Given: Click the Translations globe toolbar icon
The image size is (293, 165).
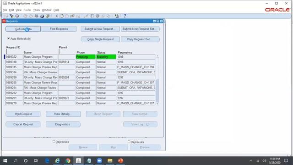Looking at the screenshot, I should pyautogui.click(x=98, y=16).
